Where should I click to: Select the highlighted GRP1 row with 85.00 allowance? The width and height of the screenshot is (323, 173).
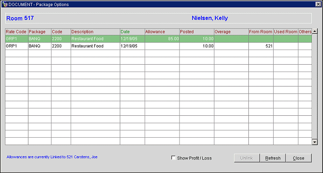(158, 39)
